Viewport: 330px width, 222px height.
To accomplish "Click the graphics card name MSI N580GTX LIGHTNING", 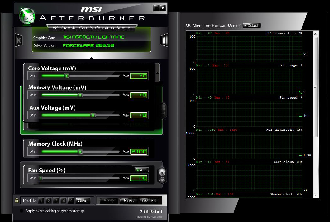I will [93, 37].
